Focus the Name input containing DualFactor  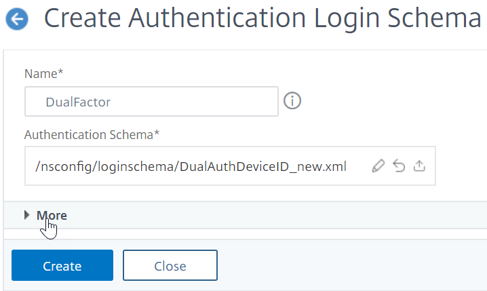click(x=151, y=102)
